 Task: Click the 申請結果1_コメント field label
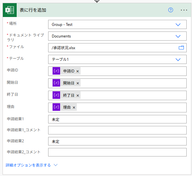tap(24, 130)
